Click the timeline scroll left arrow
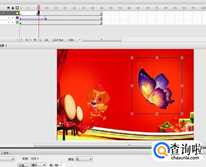 click(80, 40)
